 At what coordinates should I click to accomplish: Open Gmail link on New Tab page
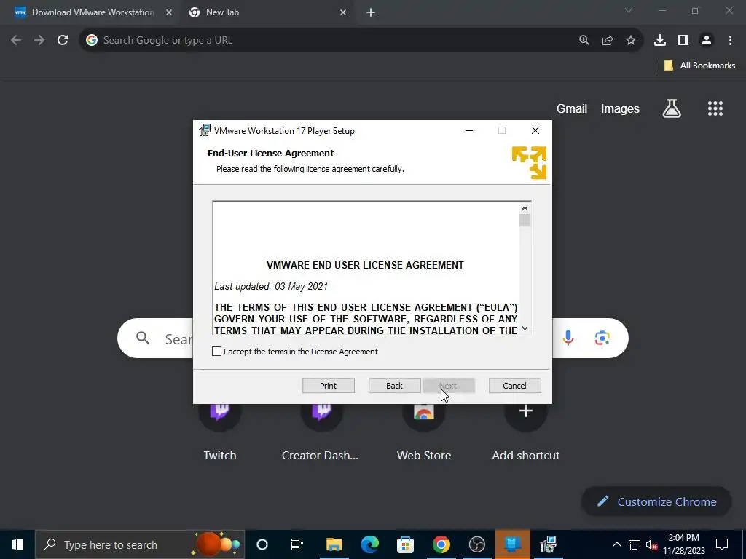[572, 108]
